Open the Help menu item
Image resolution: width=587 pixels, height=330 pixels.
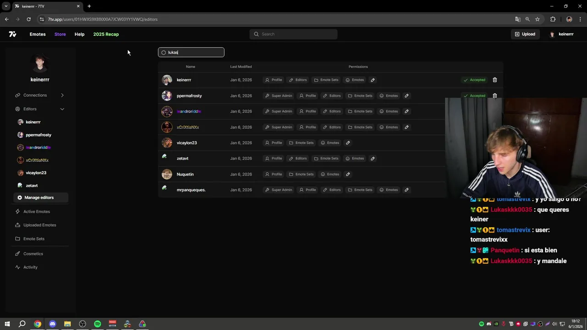79,34
